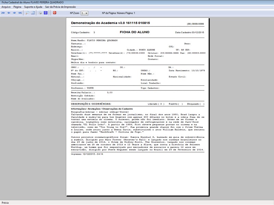Jump to the last page arrow
The image size is (274, 205).
tap(20, 13)
